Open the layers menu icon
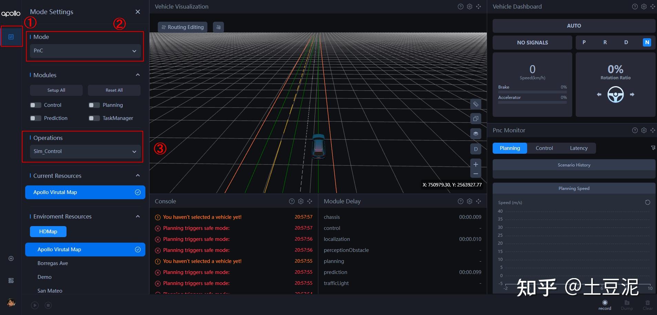 tap(476, 134)
